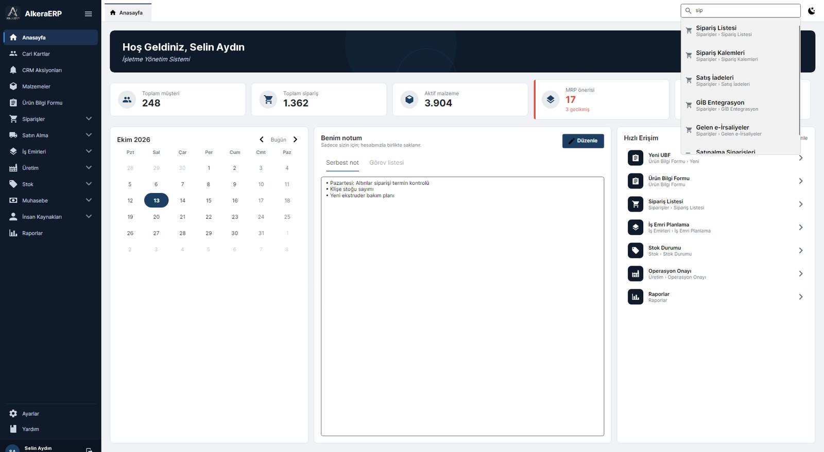Open Stok Durumu quick access icon
This screenshot has width=824, height=452.
click(x=636, y=251)
